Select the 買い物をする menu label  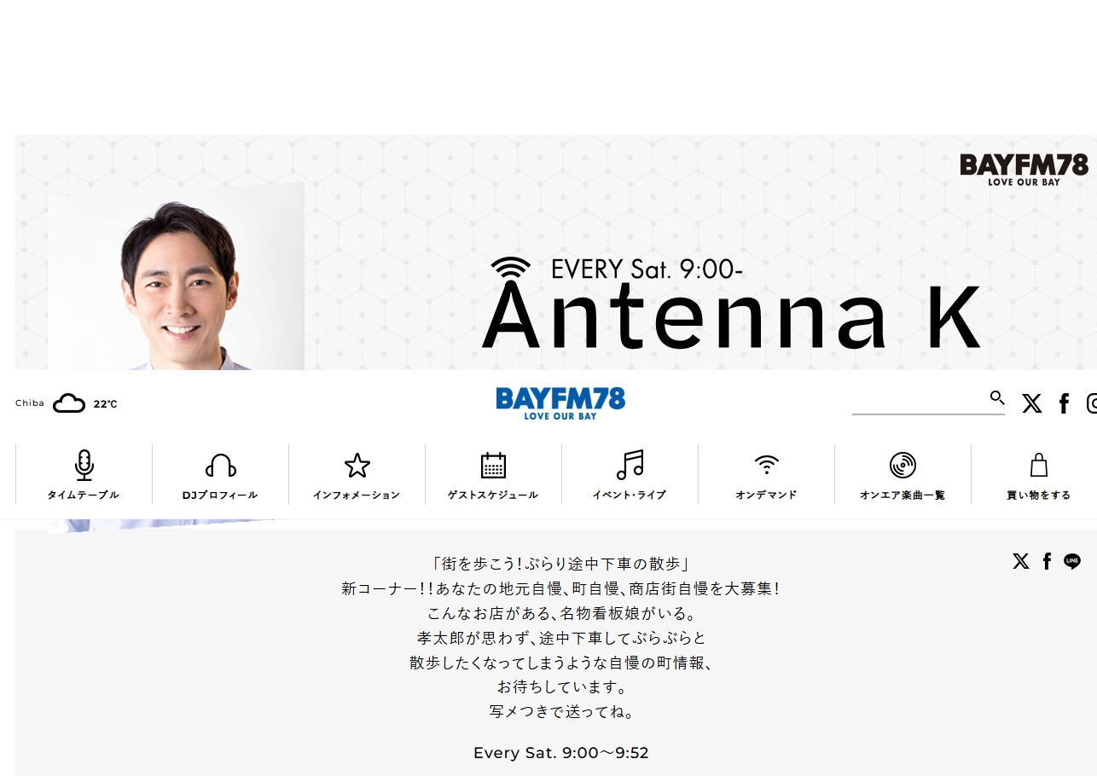1038,495
